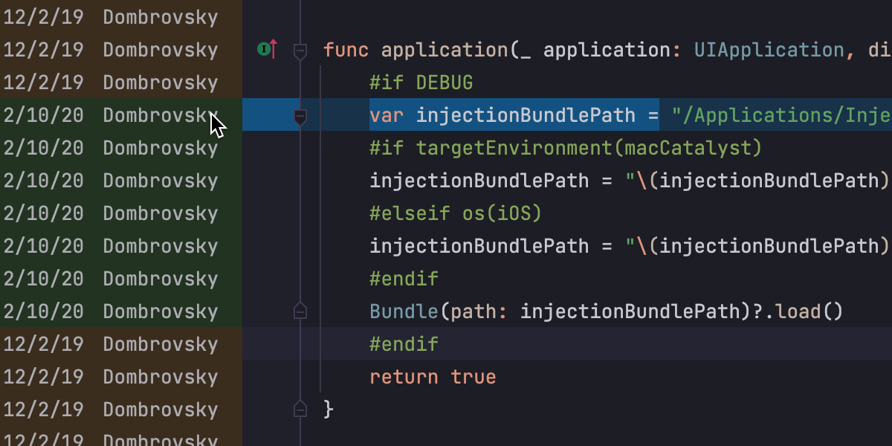This screenshot has width=892, height=446.
Task: Click the UIApplication type in function signature
Action: coord(769,50)
